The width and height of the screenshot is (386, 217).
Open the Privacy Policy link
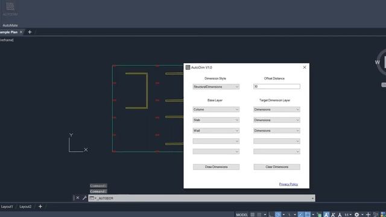point(288,184)
